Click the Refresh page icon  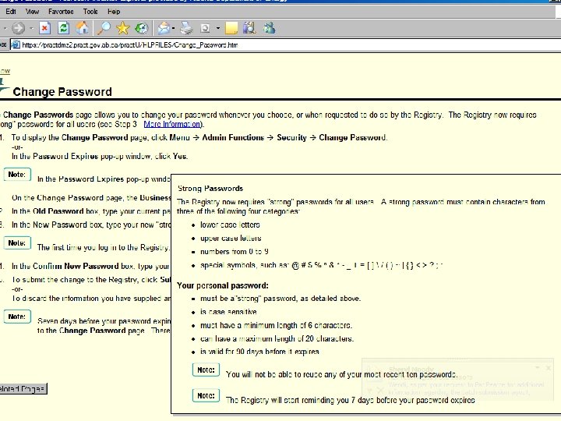coord(64,28)
